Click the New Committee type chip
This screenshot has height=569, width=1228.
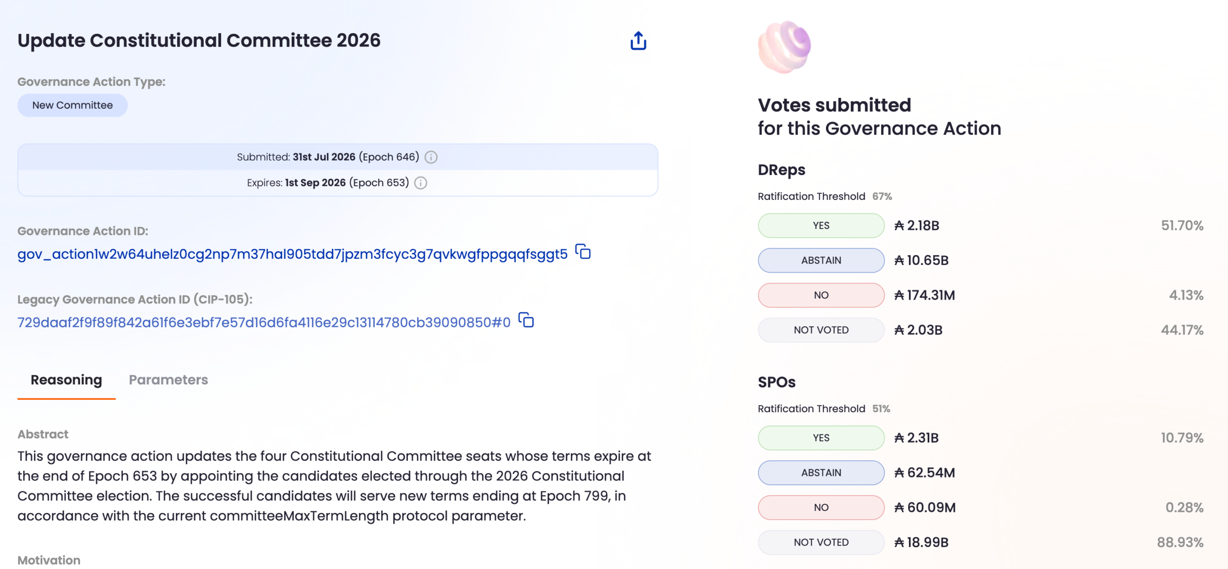coord(72,105)
